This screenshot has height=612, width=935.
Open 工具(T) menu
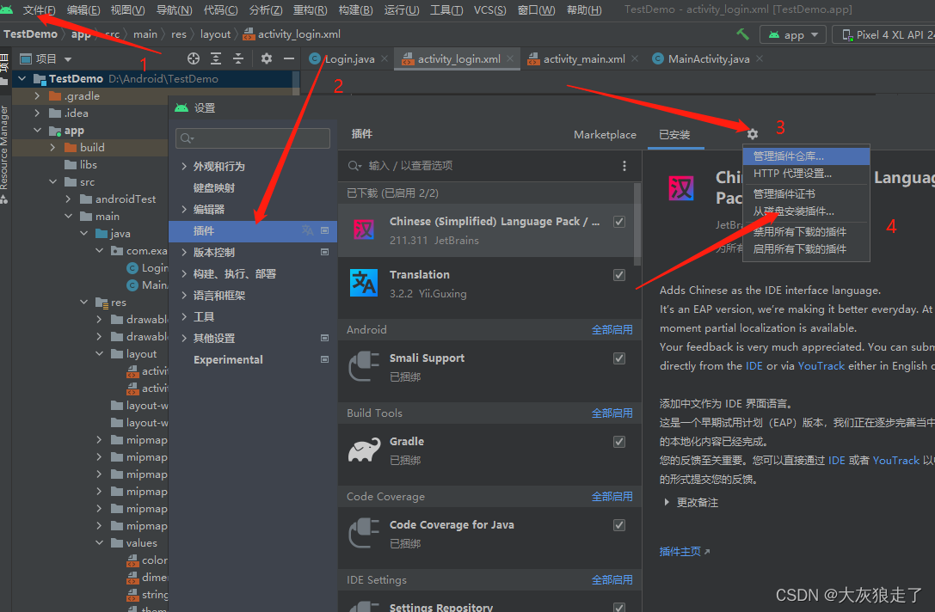point(446,10)
